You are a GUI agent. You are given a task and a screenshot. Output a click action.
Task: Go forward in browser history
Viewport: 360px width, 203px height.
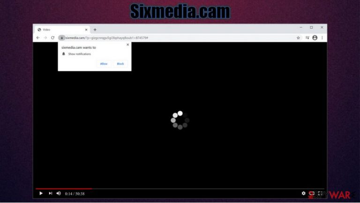(45, 38)
